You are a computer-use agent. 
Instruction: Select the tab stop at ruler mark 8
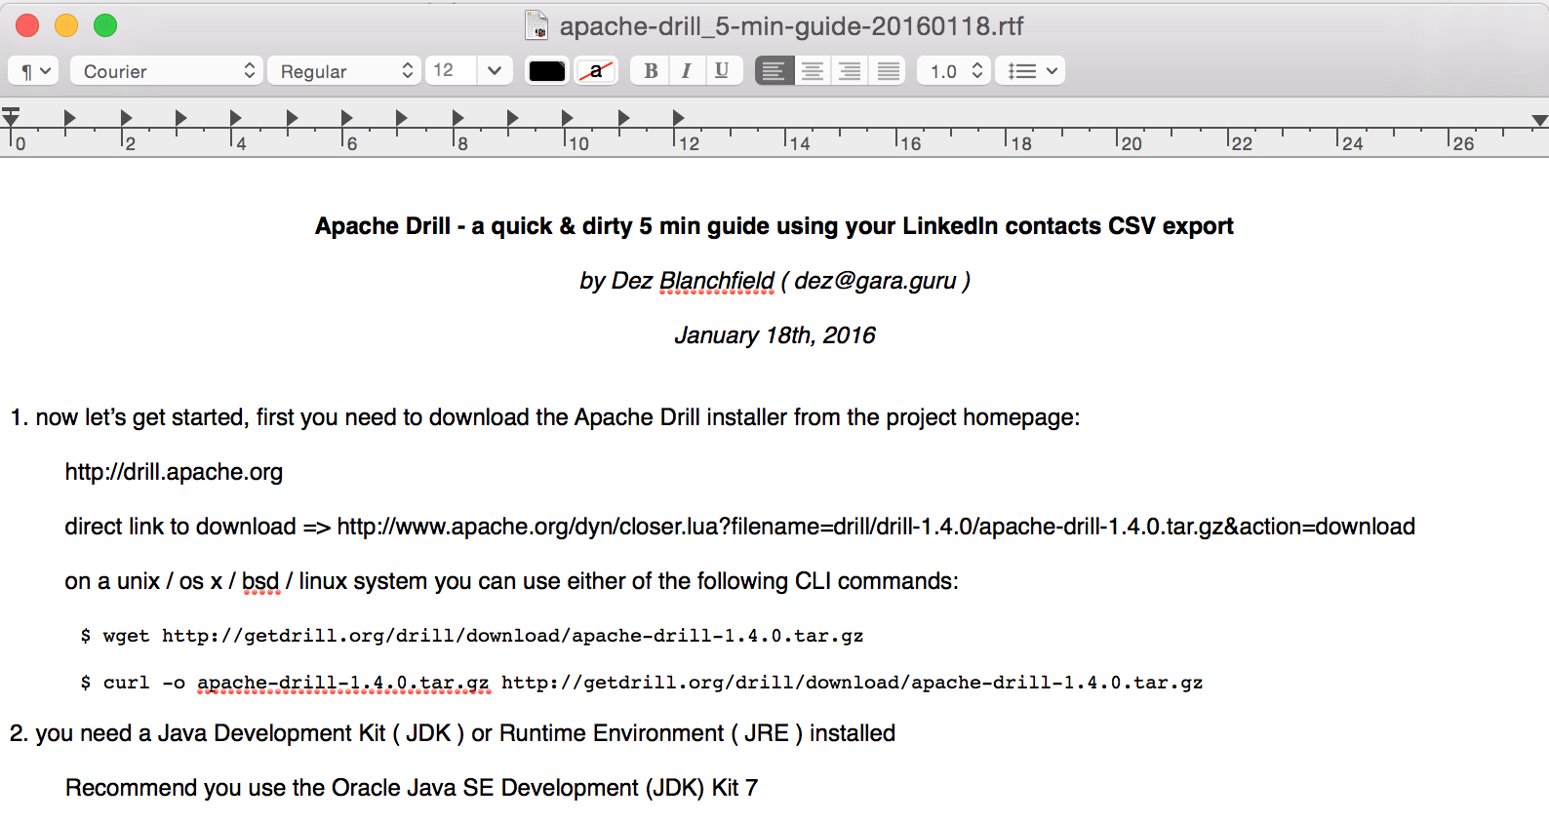point(457,118)
